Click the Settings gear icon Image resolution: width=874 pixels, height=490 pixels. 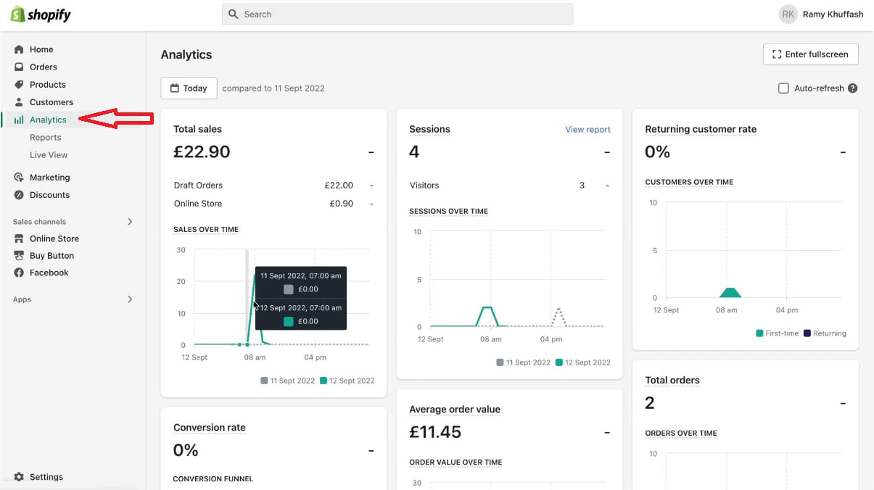pyautogui.click(x=19, y=477)
